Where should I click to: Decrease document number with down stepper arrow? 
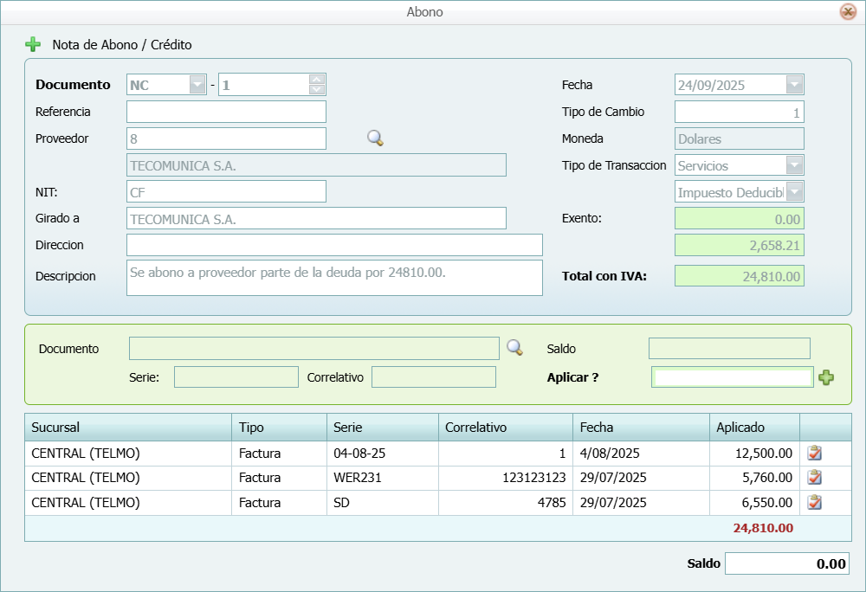(317, 89)
